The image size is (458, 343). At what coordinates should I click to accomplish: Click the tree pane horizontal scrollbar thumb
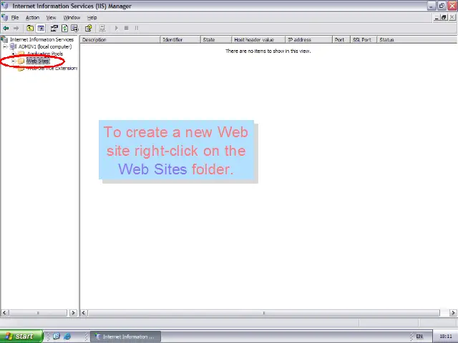pyautogui.click(x=38, y=313)
